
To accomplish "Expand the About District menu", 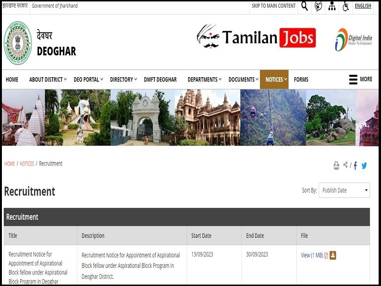I will 48,80.
